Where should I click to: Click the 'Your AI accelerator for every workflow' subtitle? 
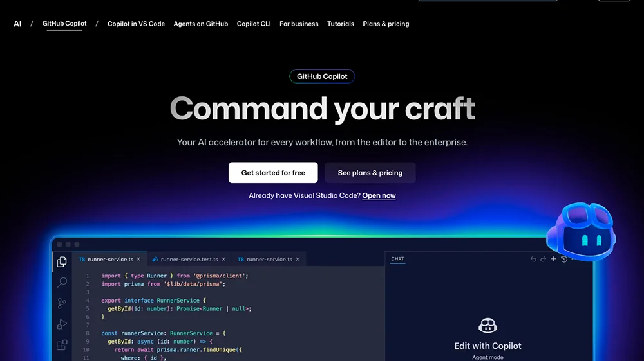click(322, 142)
